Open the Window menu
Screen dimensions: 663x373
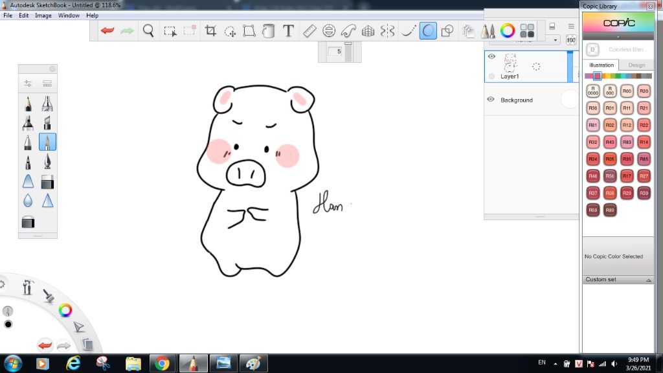tap(69, 16)
